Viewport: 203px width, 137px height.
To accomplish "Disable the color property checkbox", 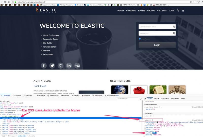I will (145, 129).
